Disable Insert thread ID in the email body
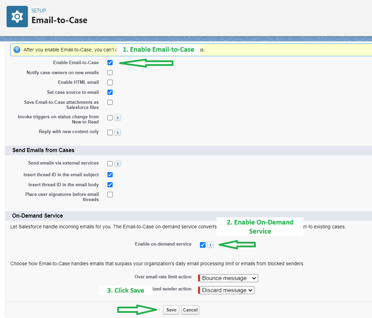 110,185
